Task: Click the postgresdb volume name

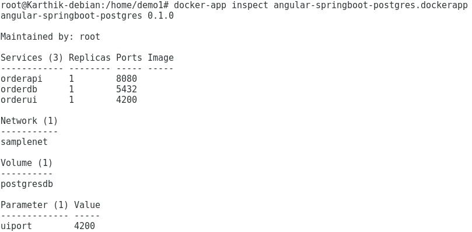Action: pos(27,184)
